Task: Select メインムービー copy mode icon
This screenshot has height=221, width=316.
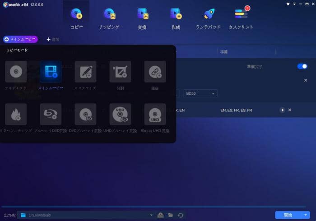Action: pos(51,72)
